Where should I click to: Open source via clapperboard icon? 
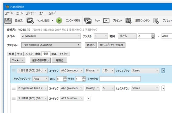[8, 21]
